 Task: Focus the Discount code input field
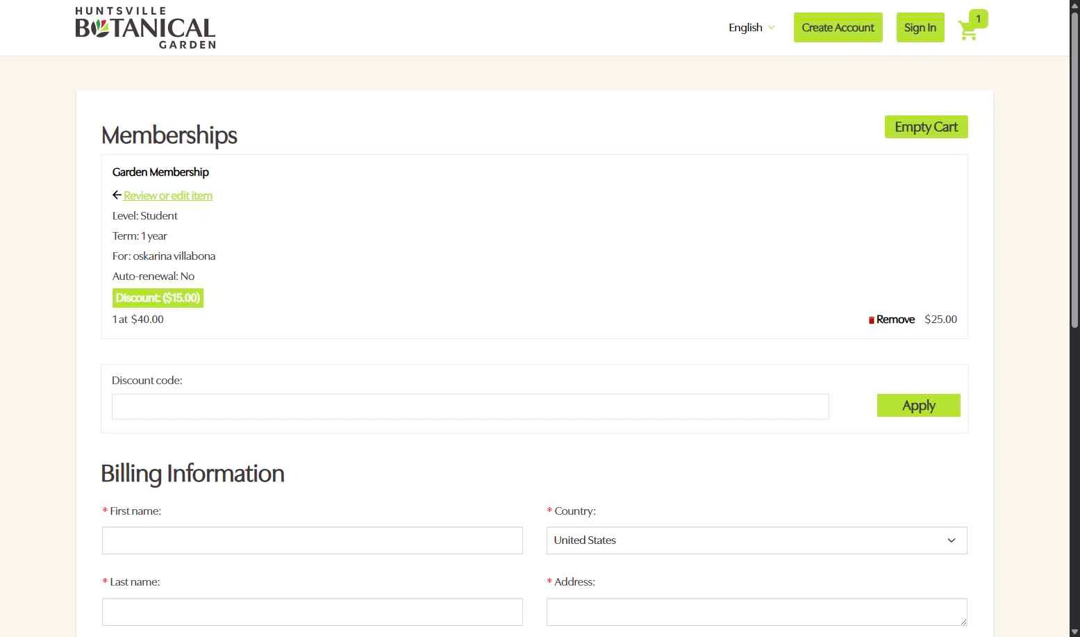coord(470,407)
